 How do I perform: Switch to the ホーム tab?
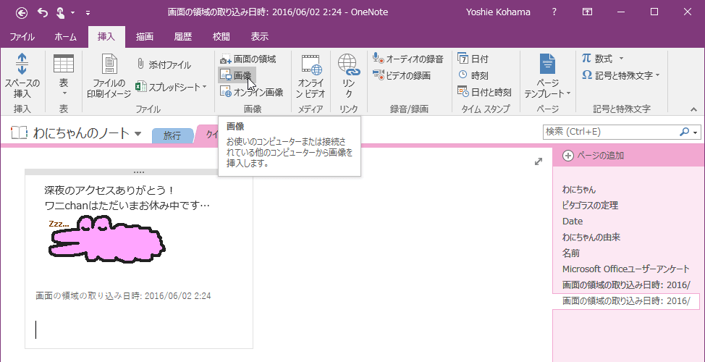click(x=66, y=37)
